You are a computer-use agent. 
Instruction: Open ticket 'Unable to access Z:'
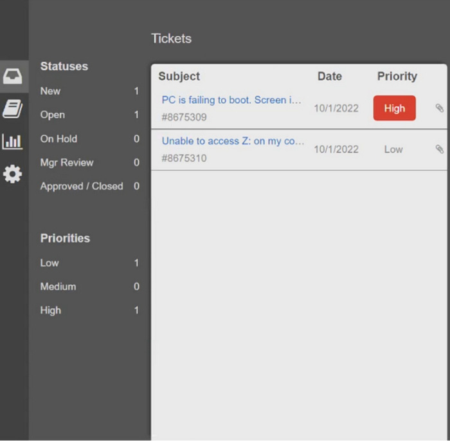233,141
